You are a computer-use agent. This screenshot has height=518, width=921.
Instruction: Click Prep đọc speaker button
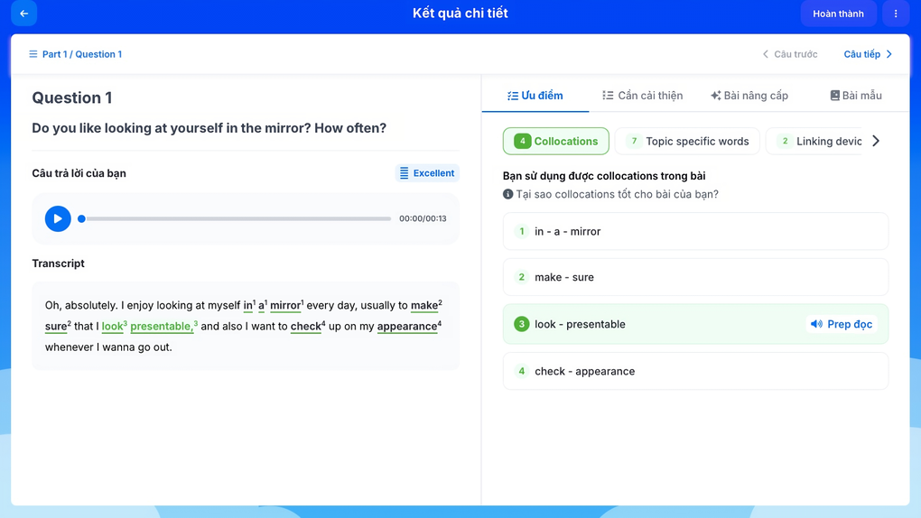click(x=842, y=324)
